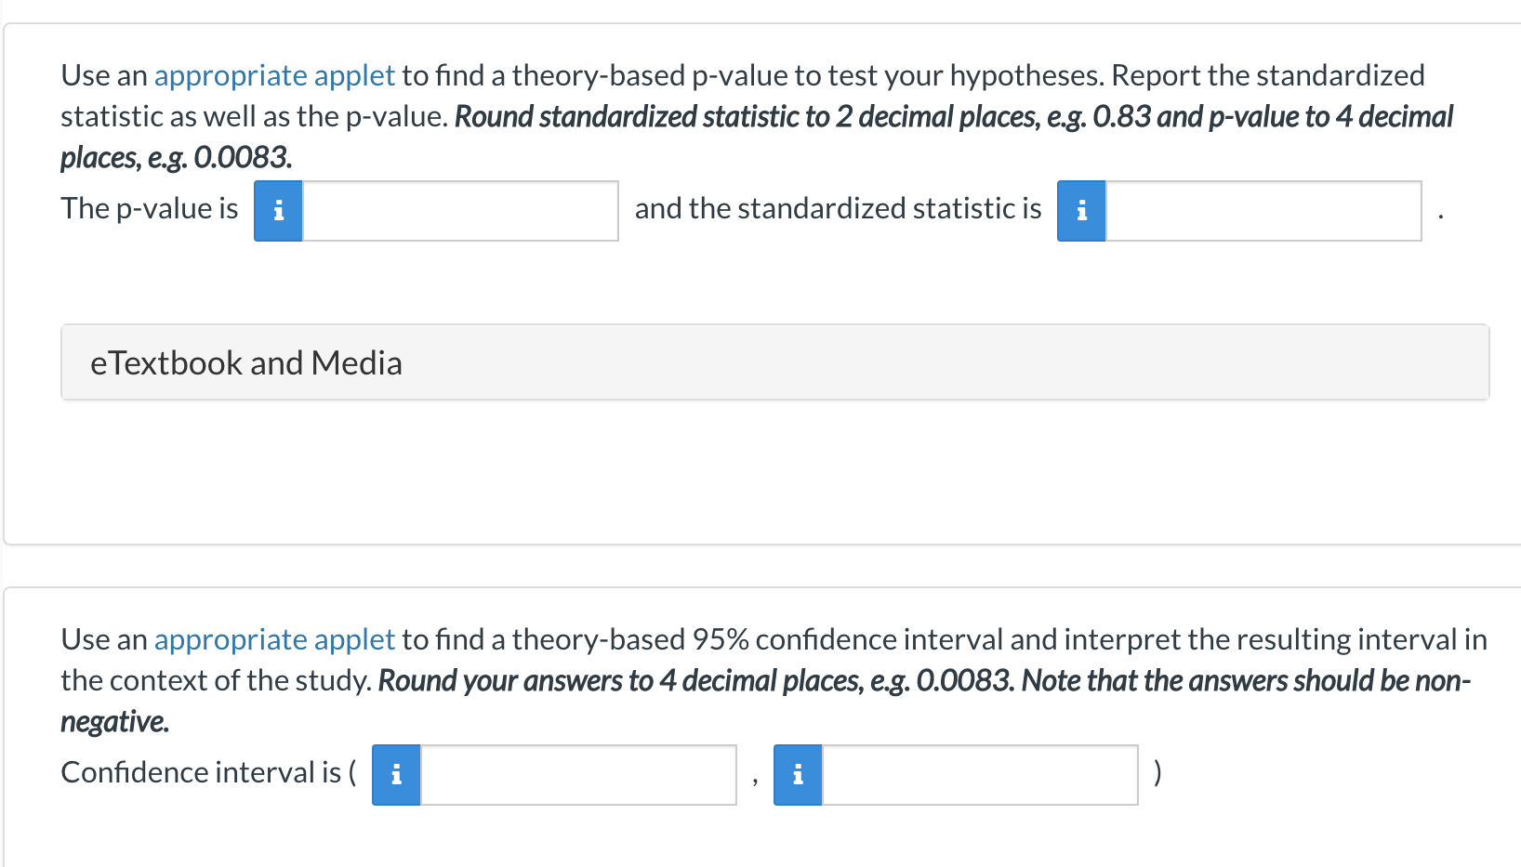Click the closing parenthesis after the interval fields

[x=1157, y=772]
